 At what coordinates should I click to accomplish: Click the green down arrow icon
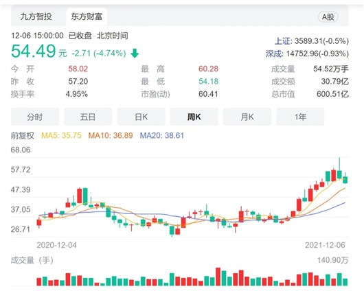[135, 54]
